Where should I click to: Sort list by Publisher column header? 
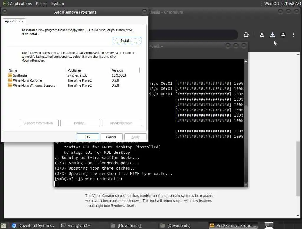click(x=88, y=70)
